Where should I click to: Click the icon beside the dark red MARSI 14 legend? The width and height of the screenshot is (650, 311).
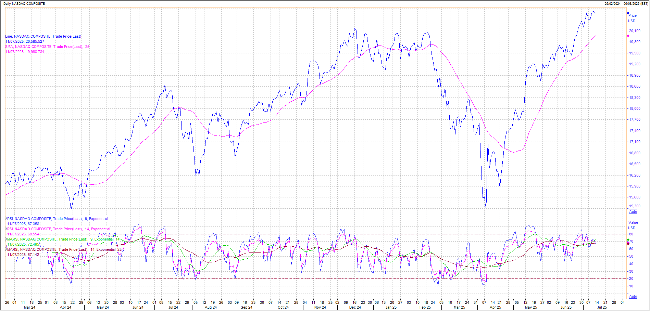point(6,249)
